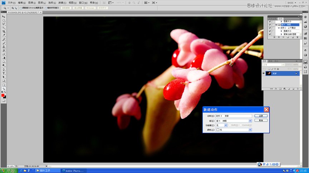This screenshot has height=173, width=309.
Task: Toggle checkmark for 复制 当前 图层 step
Action: point(270,34)
